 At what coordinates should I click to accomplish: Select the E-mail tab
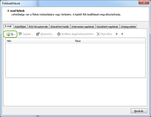[8, 26]
